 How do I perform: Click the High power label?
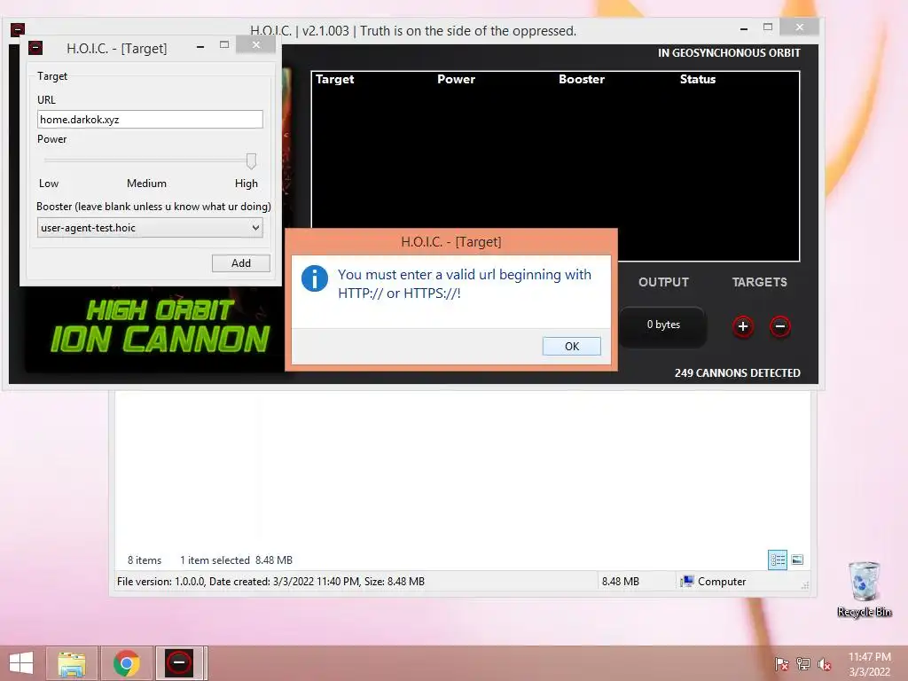(247, 184)
